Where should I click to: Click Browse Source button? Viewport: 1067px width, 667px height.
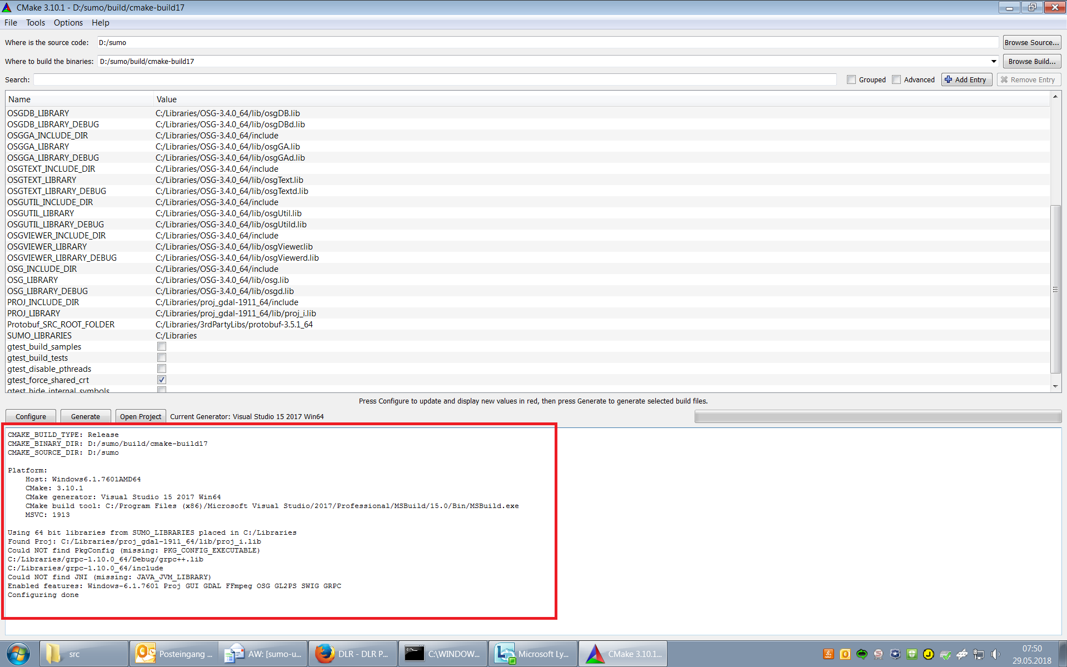(1031, 43)
